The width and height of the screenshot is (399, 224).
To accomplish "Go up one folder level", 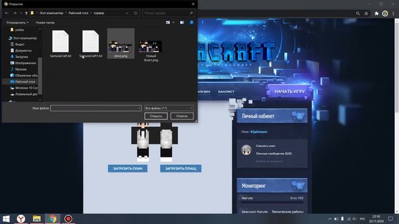I will point(26,13).
